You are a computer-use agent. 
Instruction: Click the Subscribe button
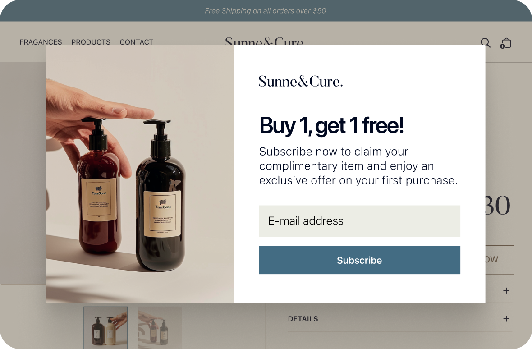click(x=360, y=260)
